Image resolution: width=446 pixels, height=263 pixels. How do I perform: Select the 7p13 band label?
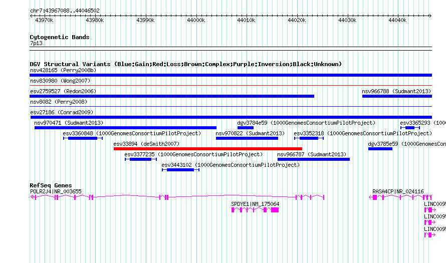coord(36,43)
